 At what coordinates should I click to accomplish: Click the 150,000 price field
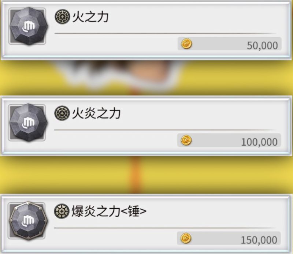coord(229,238)
